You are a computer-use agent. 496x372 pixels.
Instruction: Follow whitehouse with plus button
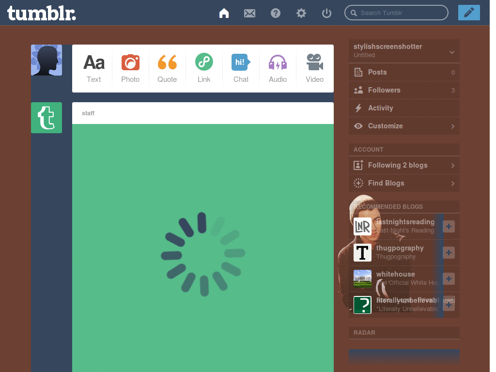coord(449,279)
